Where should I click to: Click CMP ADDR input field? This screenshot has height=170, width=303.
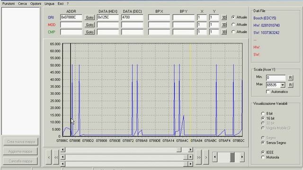pos(71,32)
